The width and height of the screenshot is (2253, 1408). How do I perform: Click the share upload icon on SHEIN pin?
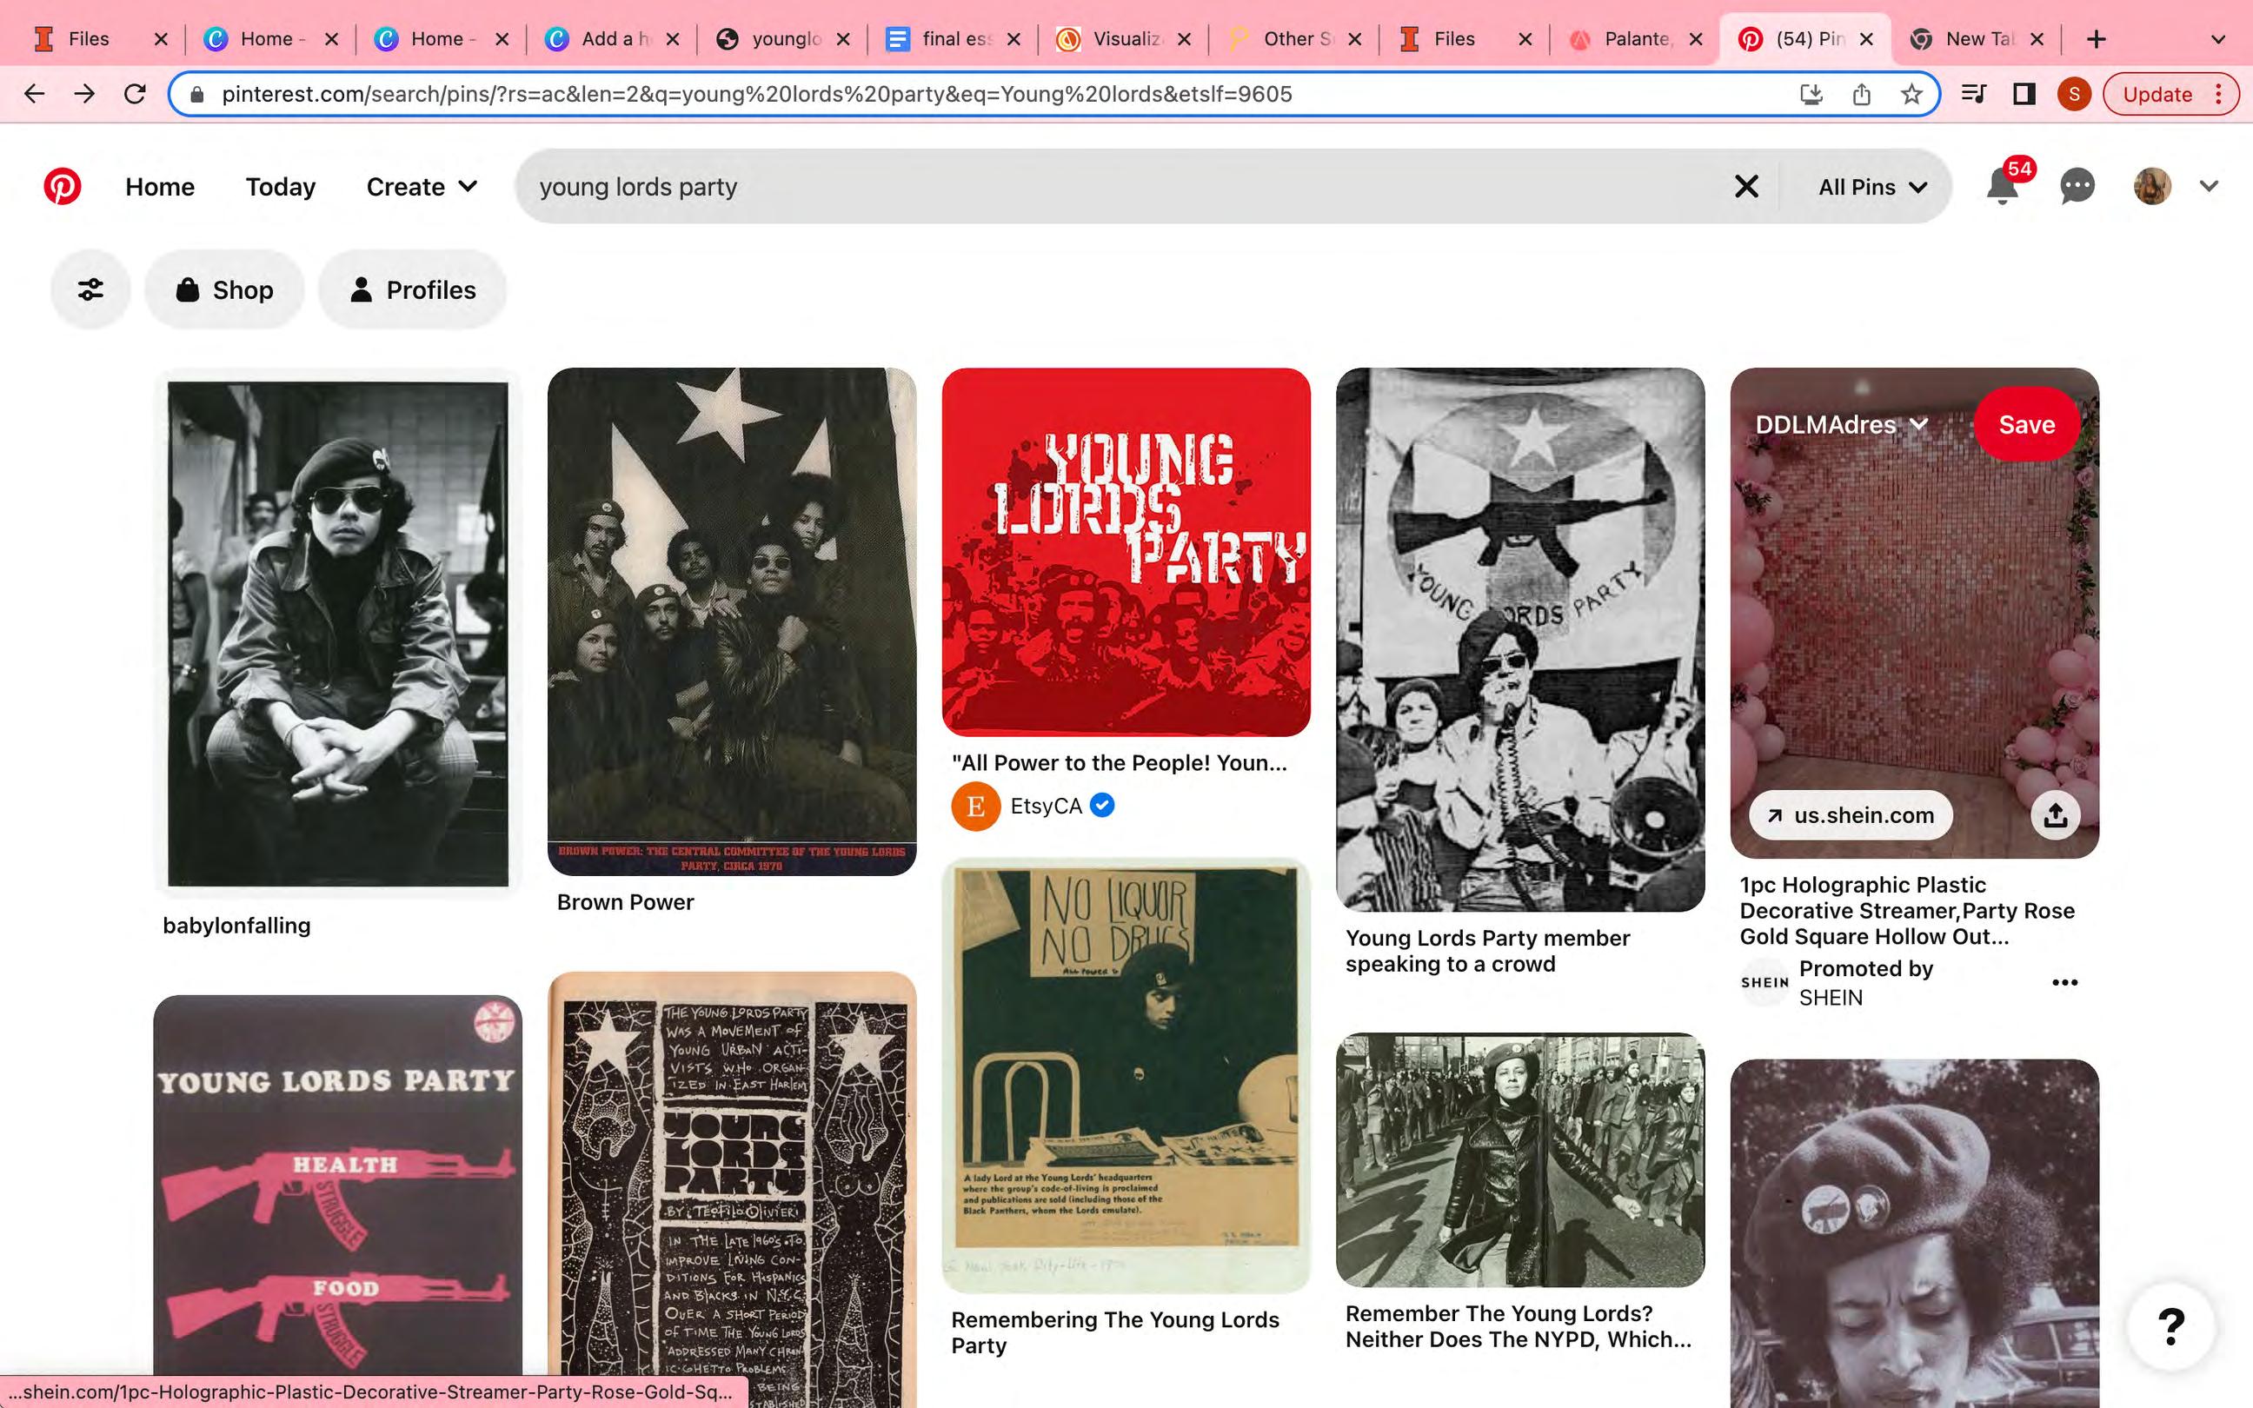click(2055, 816)
